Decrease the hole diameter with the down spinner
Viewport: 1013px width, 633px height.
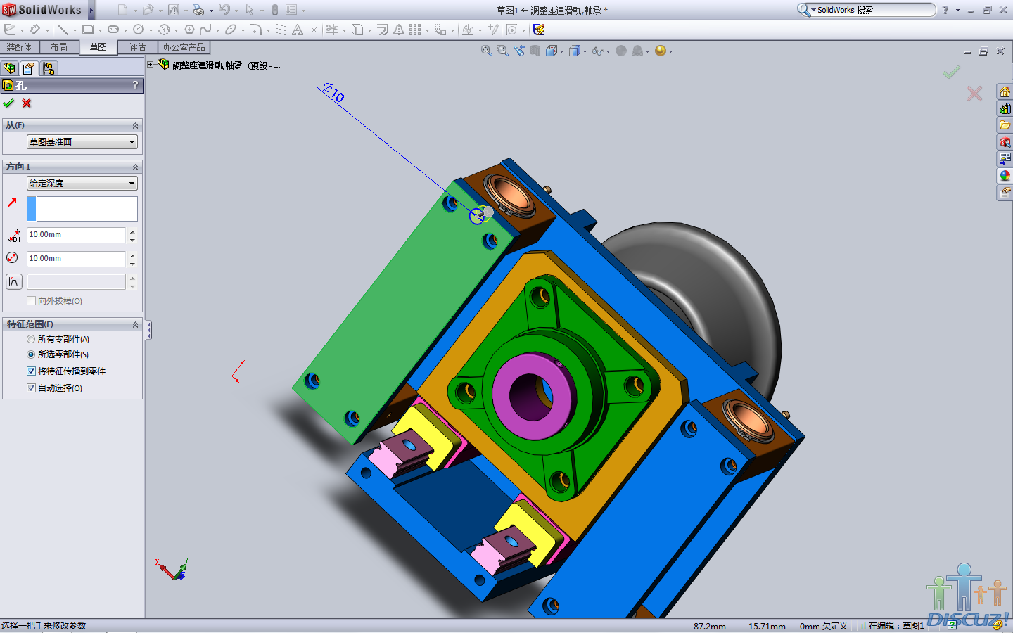[x=132, y=263]
